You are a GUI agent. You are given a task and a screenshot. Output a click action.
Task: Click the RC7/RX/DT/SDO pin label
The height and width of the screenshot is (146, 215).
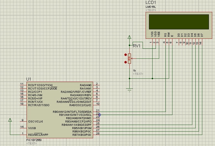click(x=39, y=105)
